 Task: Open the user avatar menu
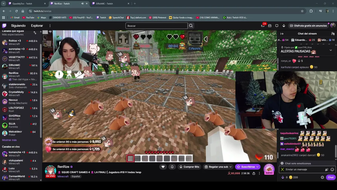click(333, 26)
